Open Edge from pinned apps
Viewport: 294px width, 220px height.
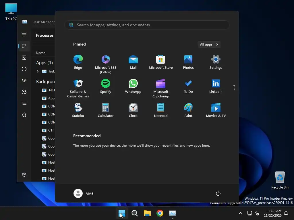tap(78, 62)
